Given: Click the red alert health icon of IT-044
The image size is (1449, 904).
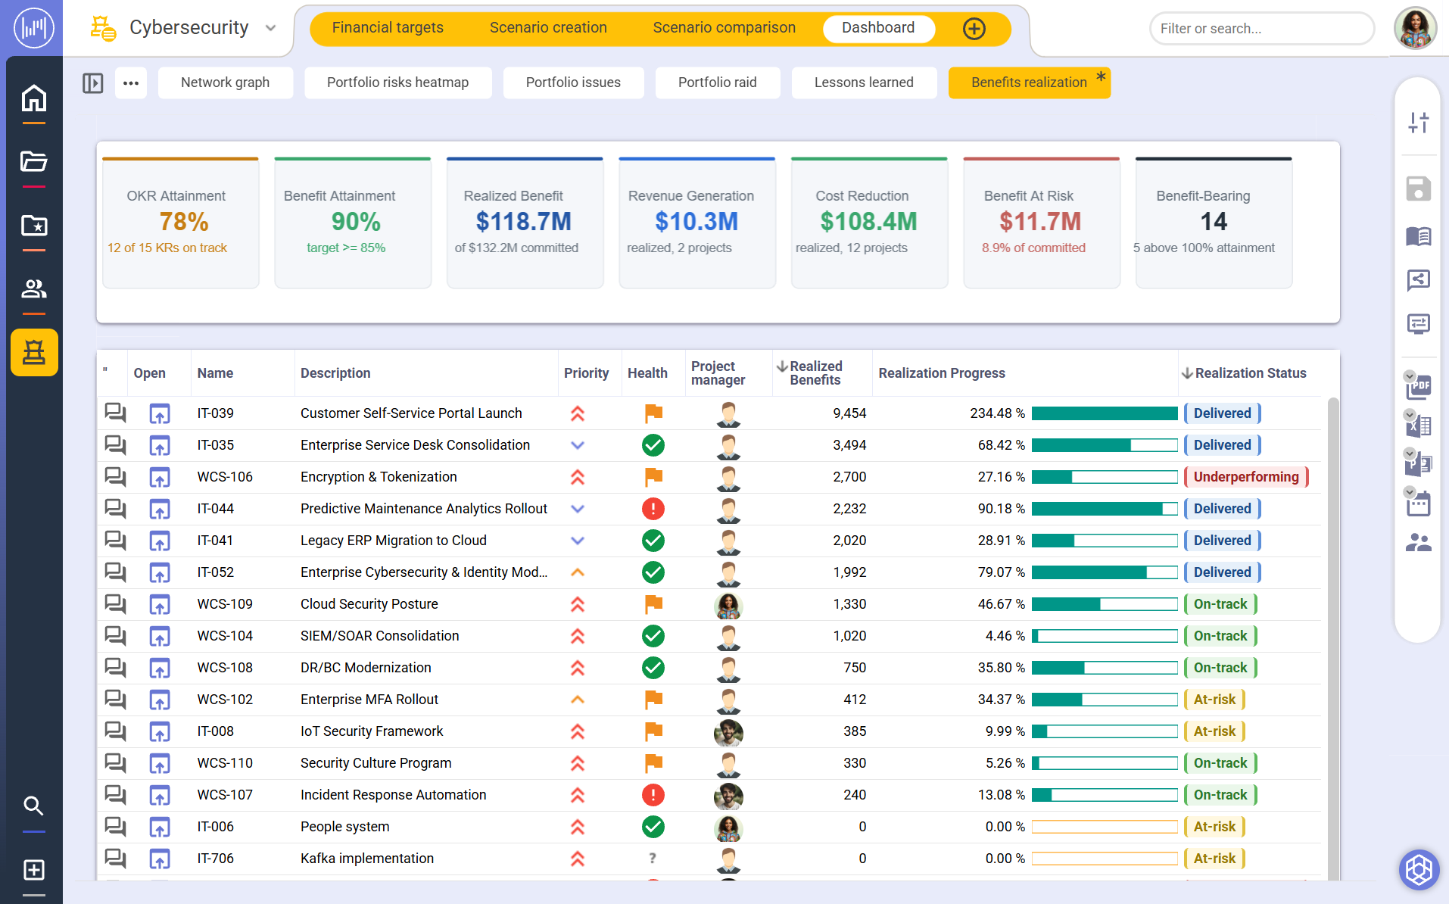Looking at the screenshot, I should (653, 509).
